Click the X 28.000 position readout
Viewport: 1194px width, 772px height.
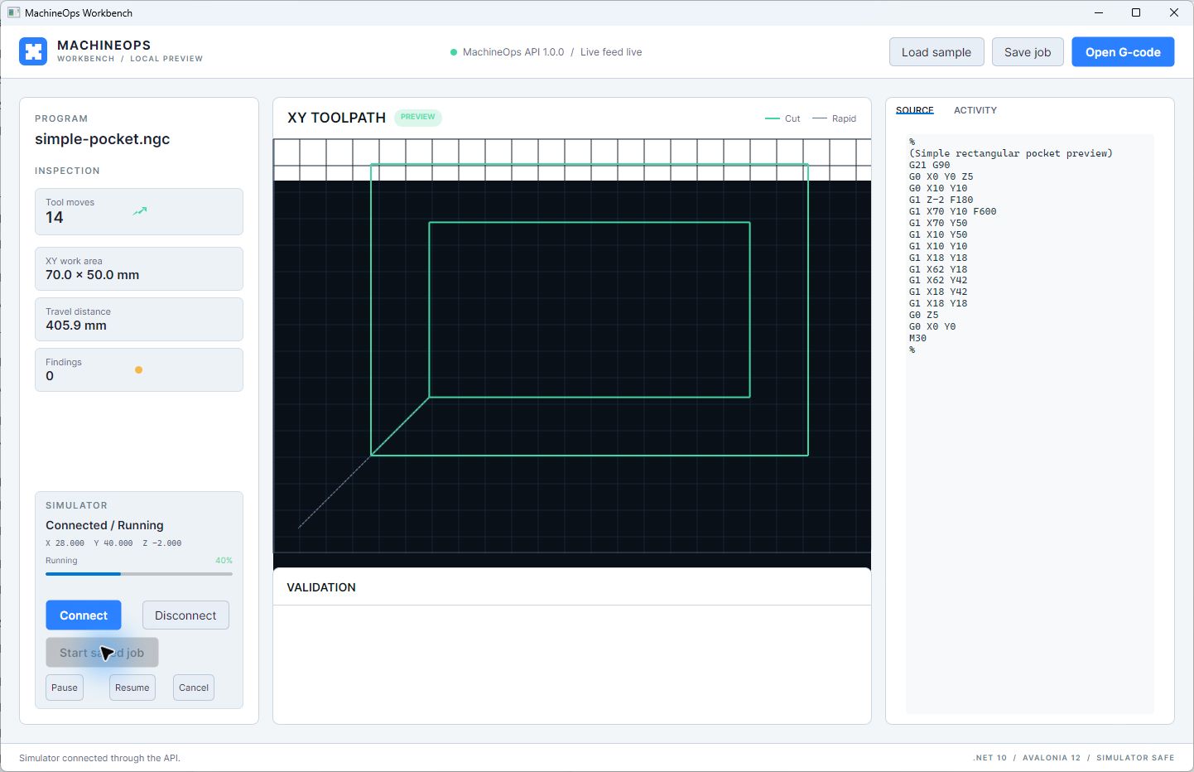(x=65, y=543)
